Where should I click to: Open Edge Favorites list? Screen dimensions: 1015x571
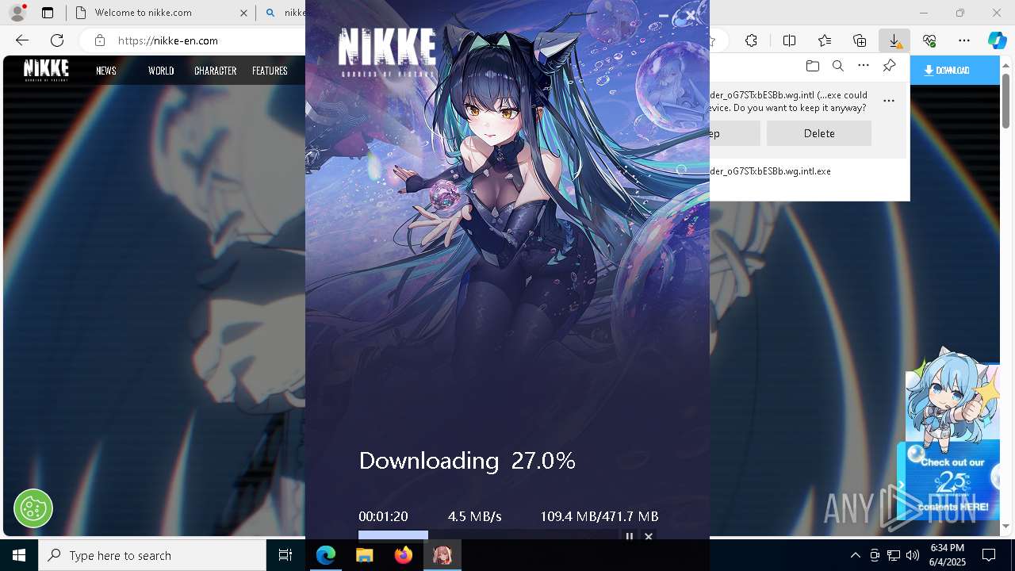pyautogui.click(x=825, y=40)
